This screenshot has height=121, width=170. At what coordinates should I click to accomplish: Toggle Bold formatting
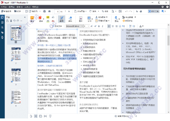[x=99, y=26]
